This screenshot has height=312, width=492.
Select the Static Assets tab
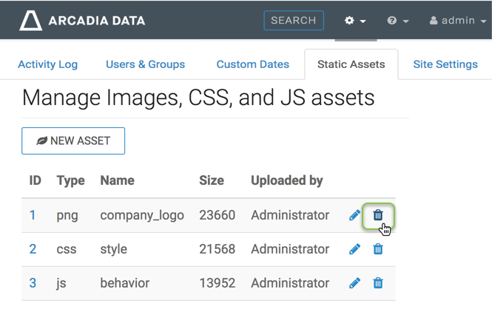pyautogui.click(x=351, y=64)
